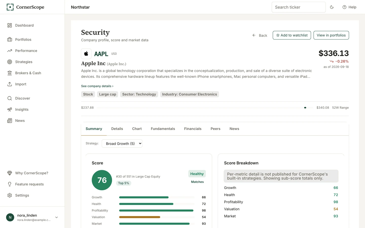Click the Sector: Technology tag
Image resolution: width=365 pixels, height=228 pixels.
pos(139,94)
